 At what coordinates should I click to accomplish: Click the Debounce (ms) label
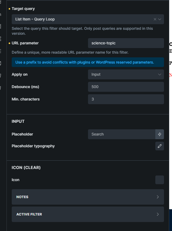coord(25,87)
